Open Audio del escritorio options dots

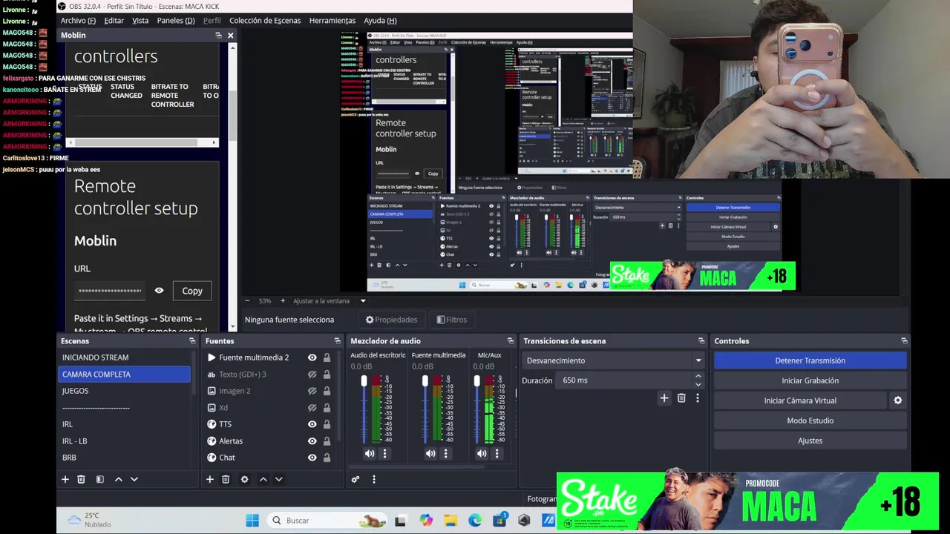tap(384, 453)
